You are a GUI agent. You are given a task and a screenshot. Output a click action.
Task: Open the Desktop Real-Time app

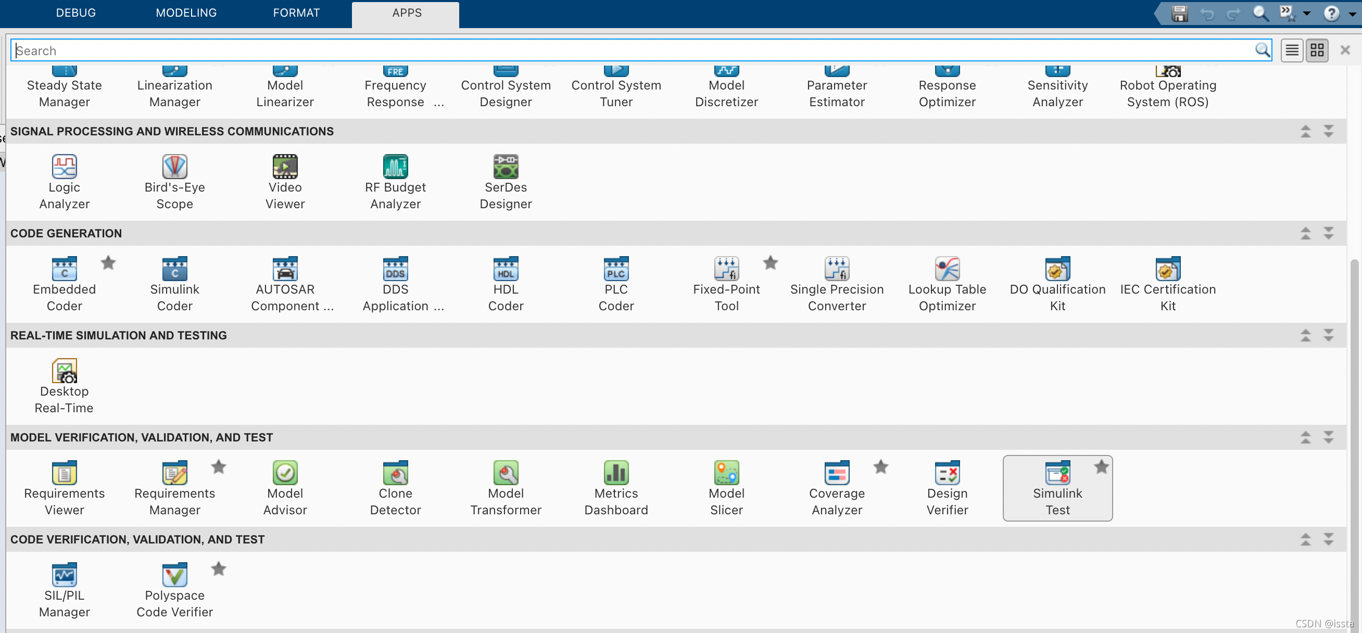pos(64,371)
